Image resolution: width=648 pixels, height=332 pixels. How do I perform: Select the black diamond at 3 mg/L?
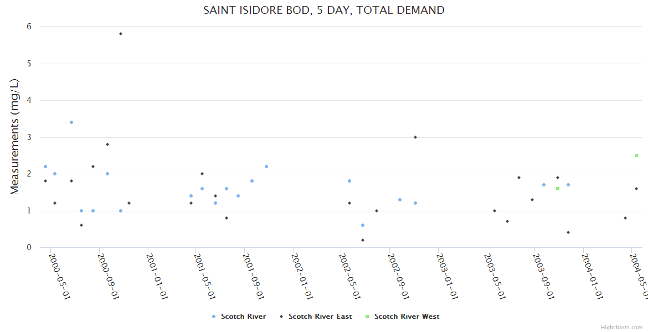tap(415, 137)
